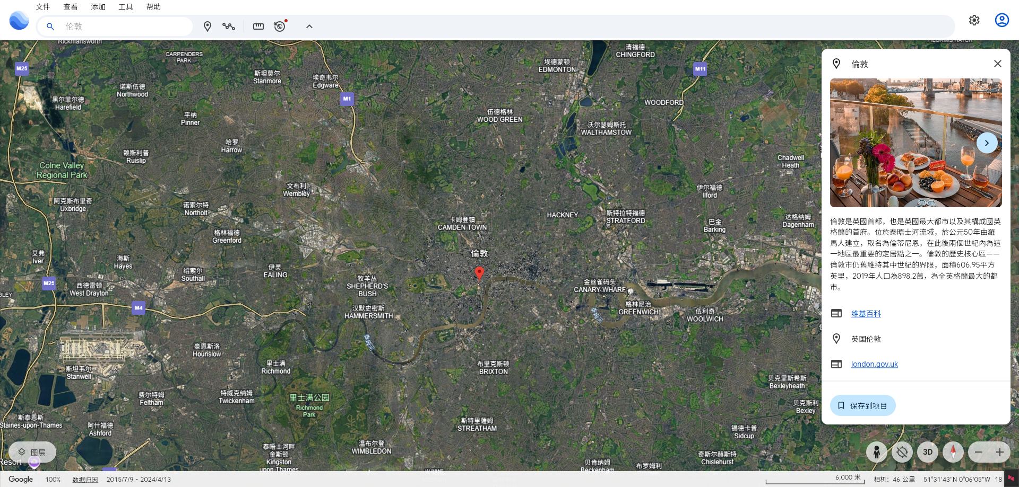This screenshot has height=487, width=1019.
Task: Open the 工具 menu
Action: click(125, 7)
